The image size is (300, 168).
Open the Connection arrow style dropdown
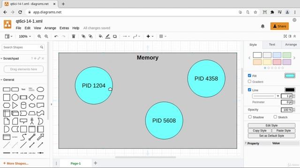(x=126, y=36)
